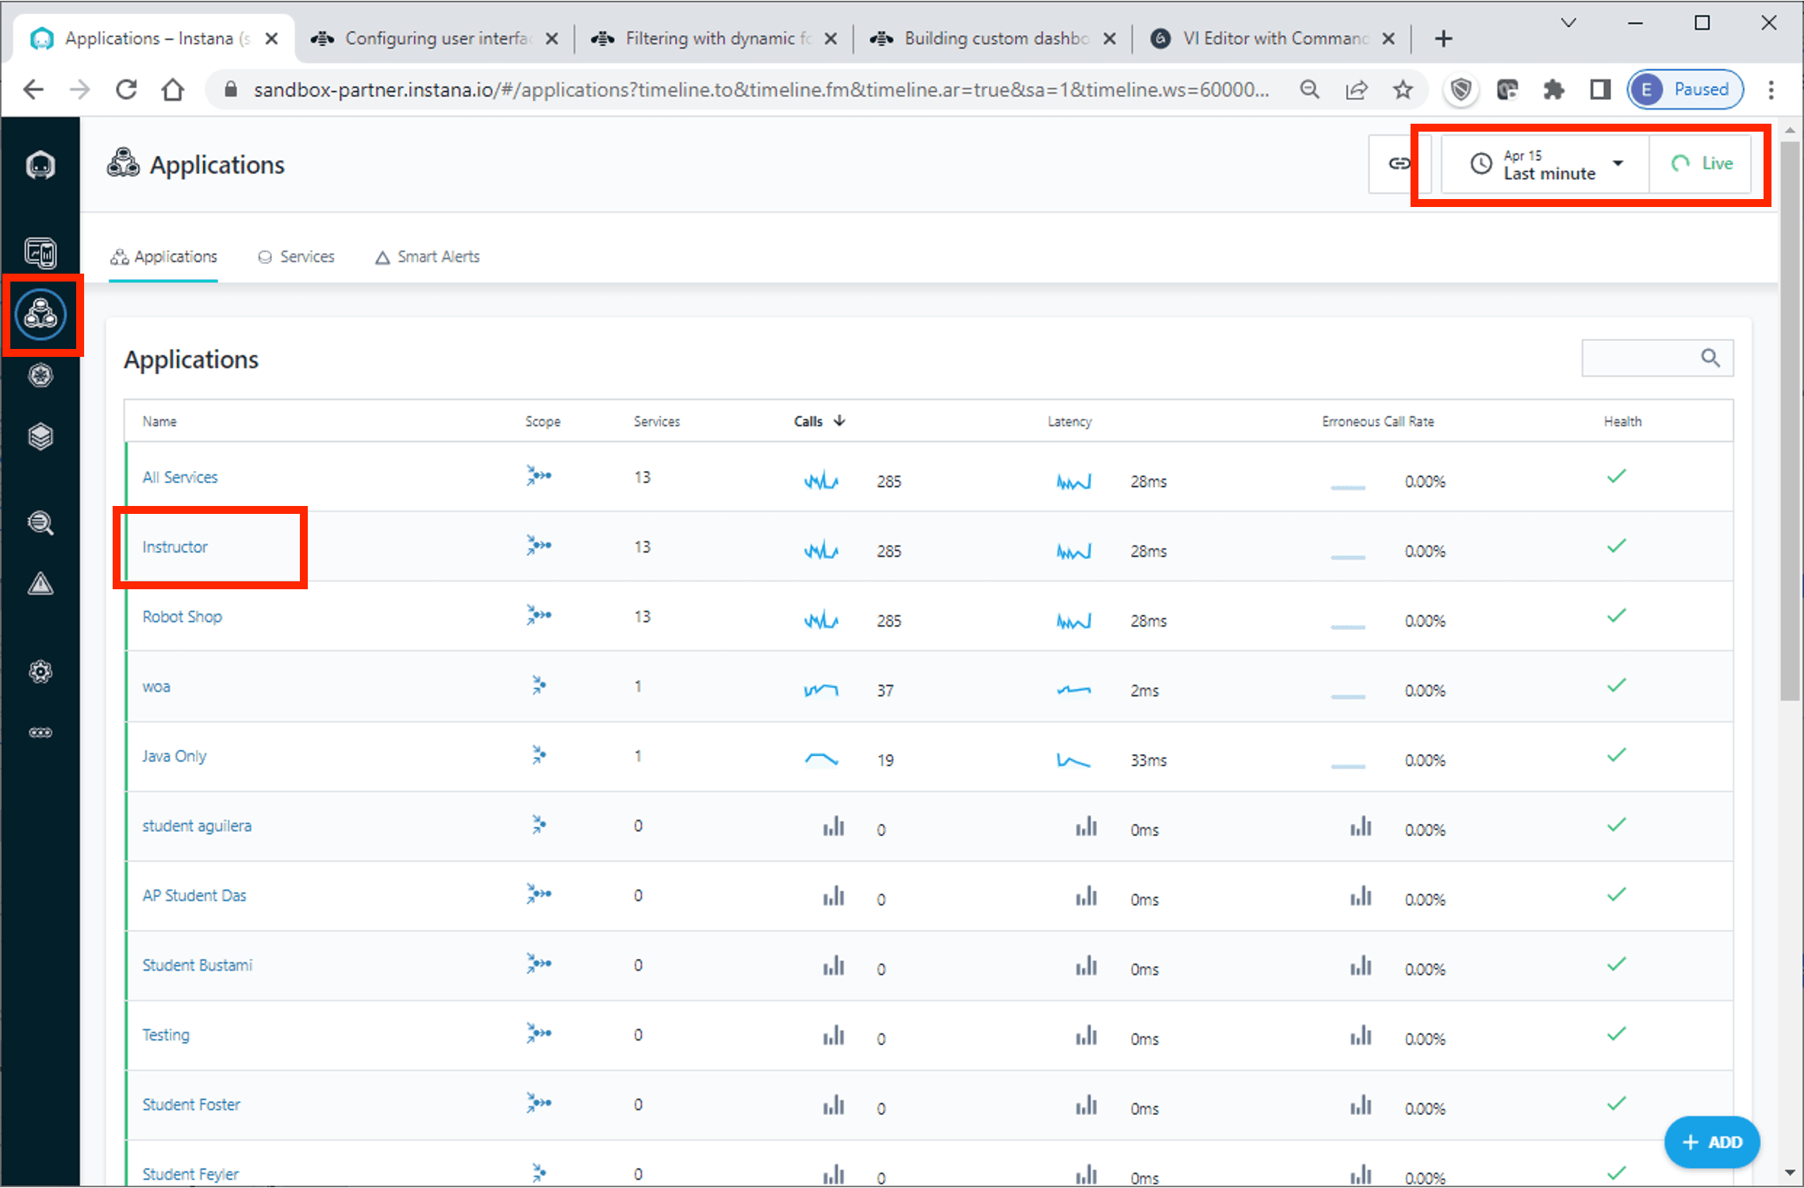Open Chrome's tab search chevron

tap(1568, 23)
